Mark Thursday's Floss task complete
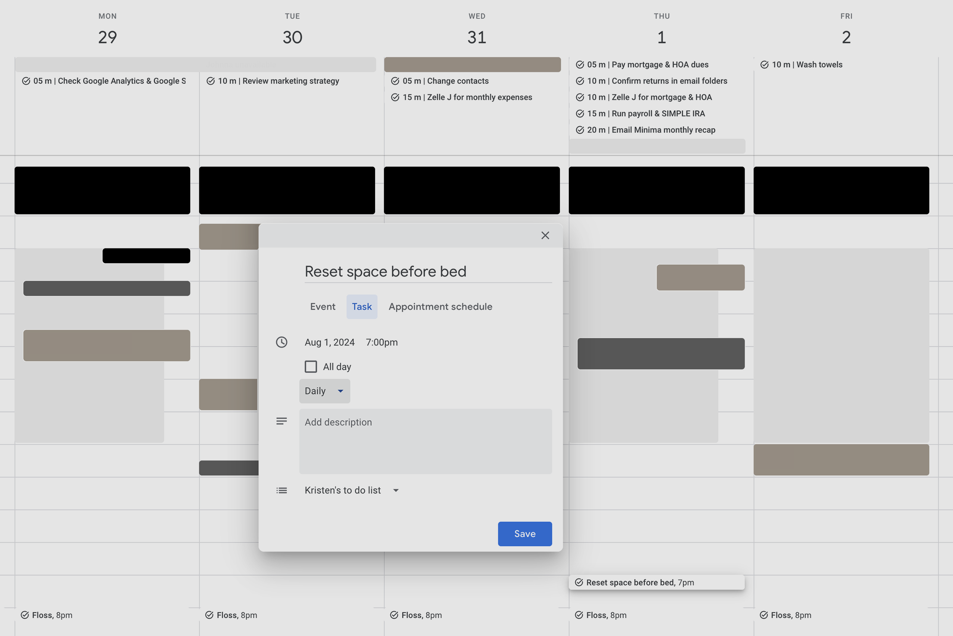This screenshot has width=953, height=636. 579,615
